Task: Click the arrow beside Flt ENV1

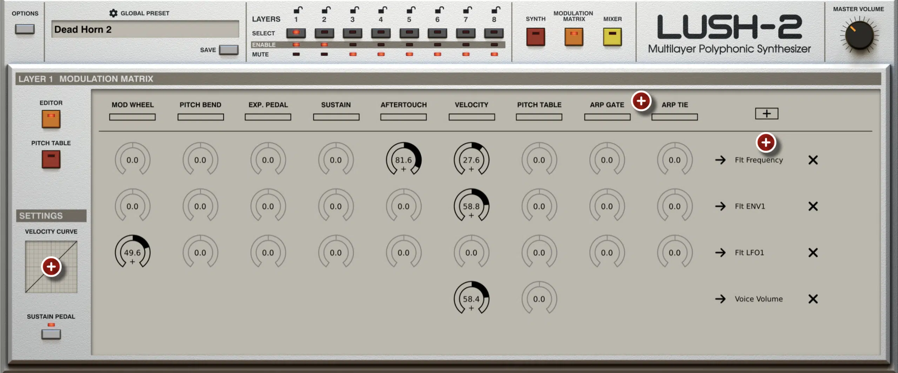Action: pyautogui.click(x=721, y=206)
